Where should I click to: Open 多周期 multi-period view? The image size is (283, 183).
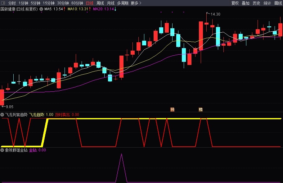tap(123, 3)
